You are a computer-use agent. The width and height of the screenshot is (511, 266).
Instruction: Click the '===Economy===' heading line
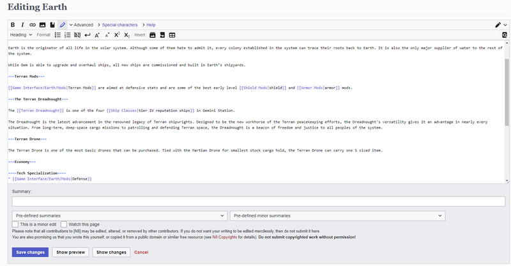(x=22, y=162)
